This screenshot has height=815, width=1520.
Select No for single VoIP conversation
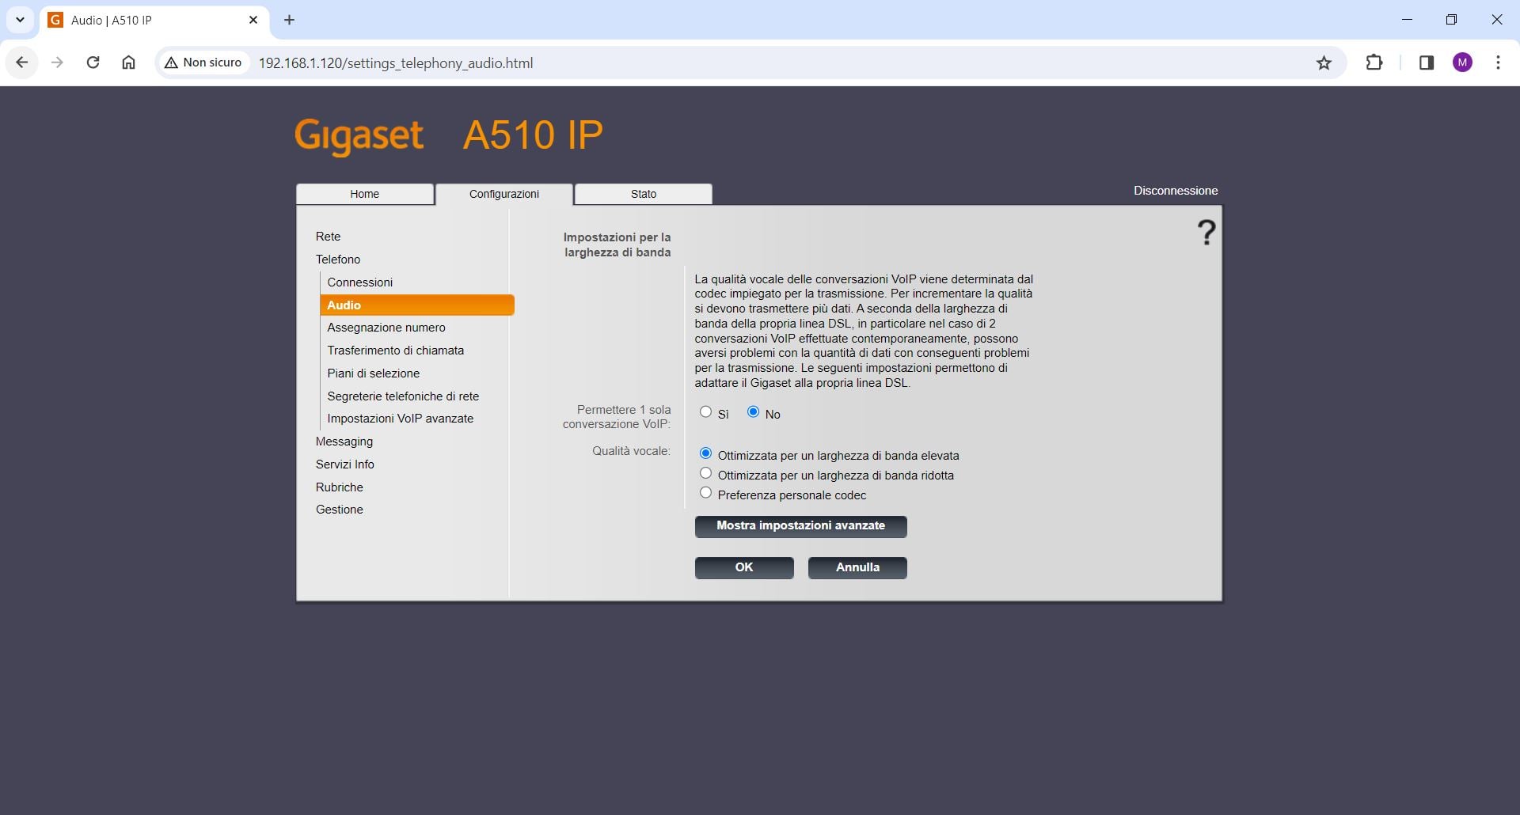[x=753, y=411]
